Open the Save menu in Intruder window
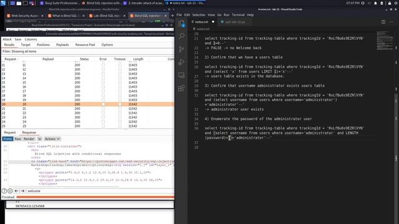 [18, 39]
